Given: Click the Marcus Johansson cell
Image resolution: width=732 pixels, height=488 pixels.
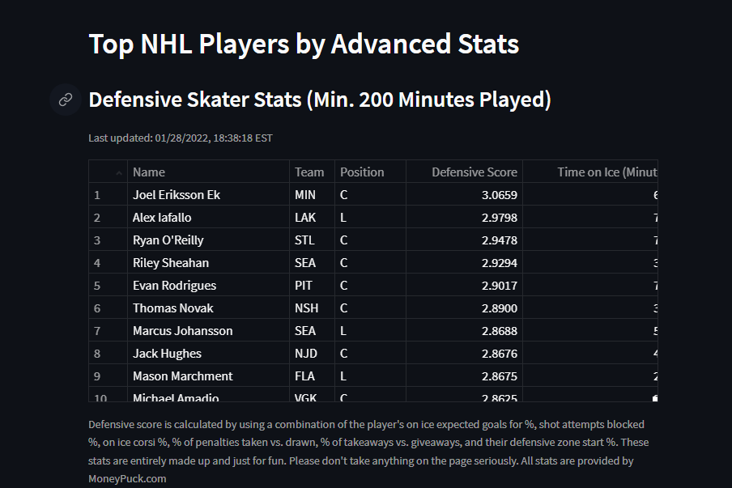Looking at the screenshot, I should click(183, 331).
